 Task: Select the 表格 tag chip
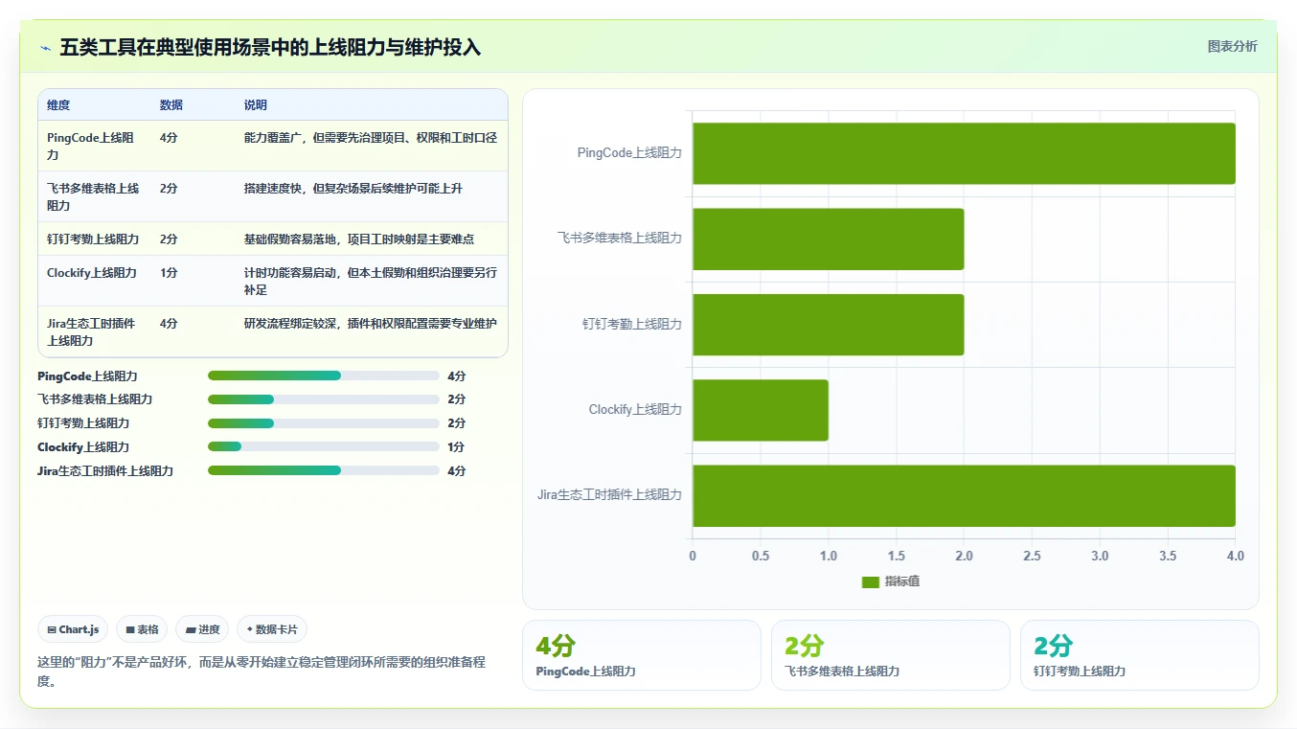pos(142,629)
